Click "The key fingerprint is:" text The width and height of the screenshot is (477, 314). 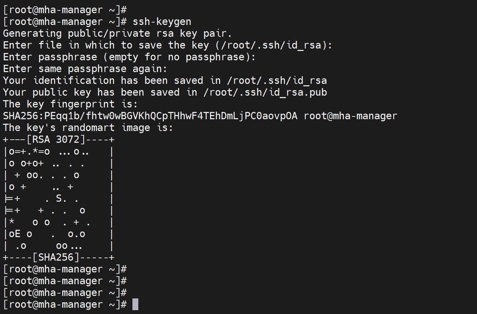tap(70, 104)
